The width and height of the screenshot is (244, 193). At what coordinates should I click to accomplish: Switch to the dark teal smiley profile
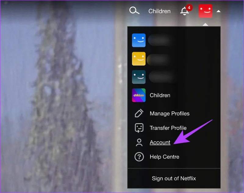point(139,77)
